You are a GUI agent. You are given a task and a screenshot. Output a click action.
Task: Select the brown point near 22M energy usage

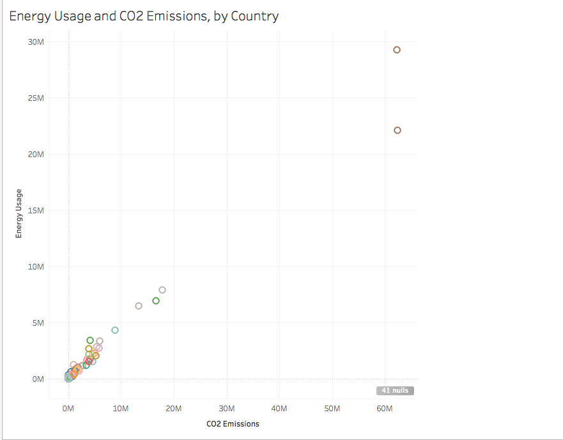pyautogui.click(x=397, y=130)
